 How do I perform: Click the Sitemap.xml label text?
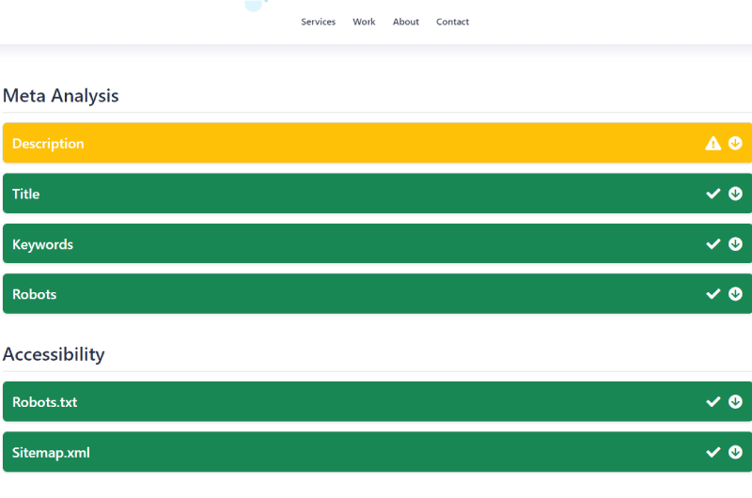51,453
